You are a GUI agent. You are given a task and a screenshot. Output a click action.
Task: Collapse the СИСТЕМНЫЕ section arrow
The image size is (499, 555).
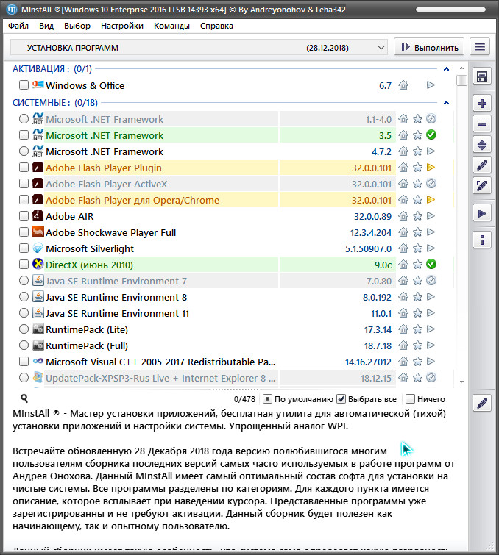446,103
